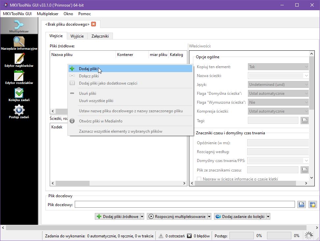Click info icon for Otwórz pliki w MediaInfo

[x=72, y=121]
